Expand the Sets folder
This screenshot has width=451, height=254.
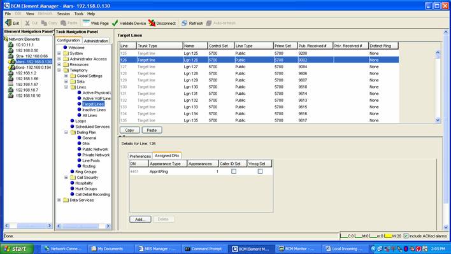(66, 81)
